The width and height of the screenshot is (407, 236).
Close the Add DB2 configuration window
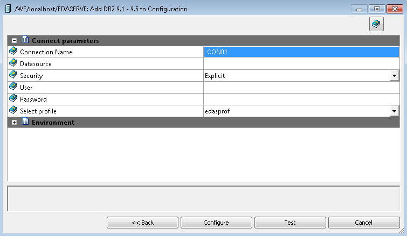pyautogui.click(x=395, y=9)
